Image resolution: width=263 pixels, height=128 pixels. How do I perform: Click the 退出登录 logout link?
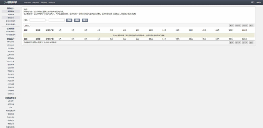click(x=52, y=3)
